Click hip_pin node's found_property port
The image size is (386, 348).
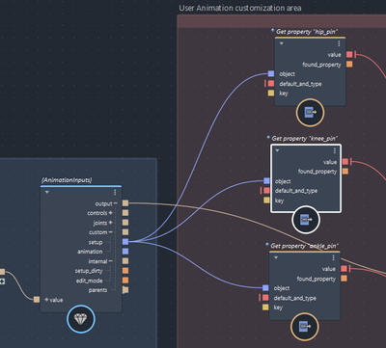pyautogui.click(x=349, y=65)
